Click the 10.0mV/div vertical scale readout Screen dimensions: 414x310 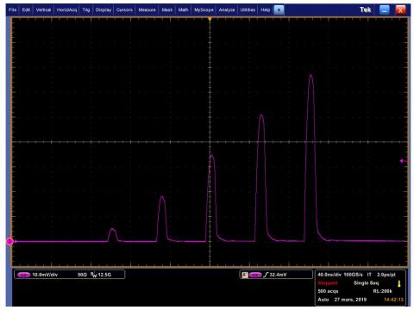tap(45, 275)
